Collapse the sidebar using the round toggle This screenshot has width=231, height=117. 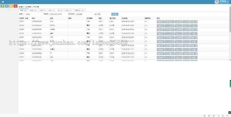9,9
